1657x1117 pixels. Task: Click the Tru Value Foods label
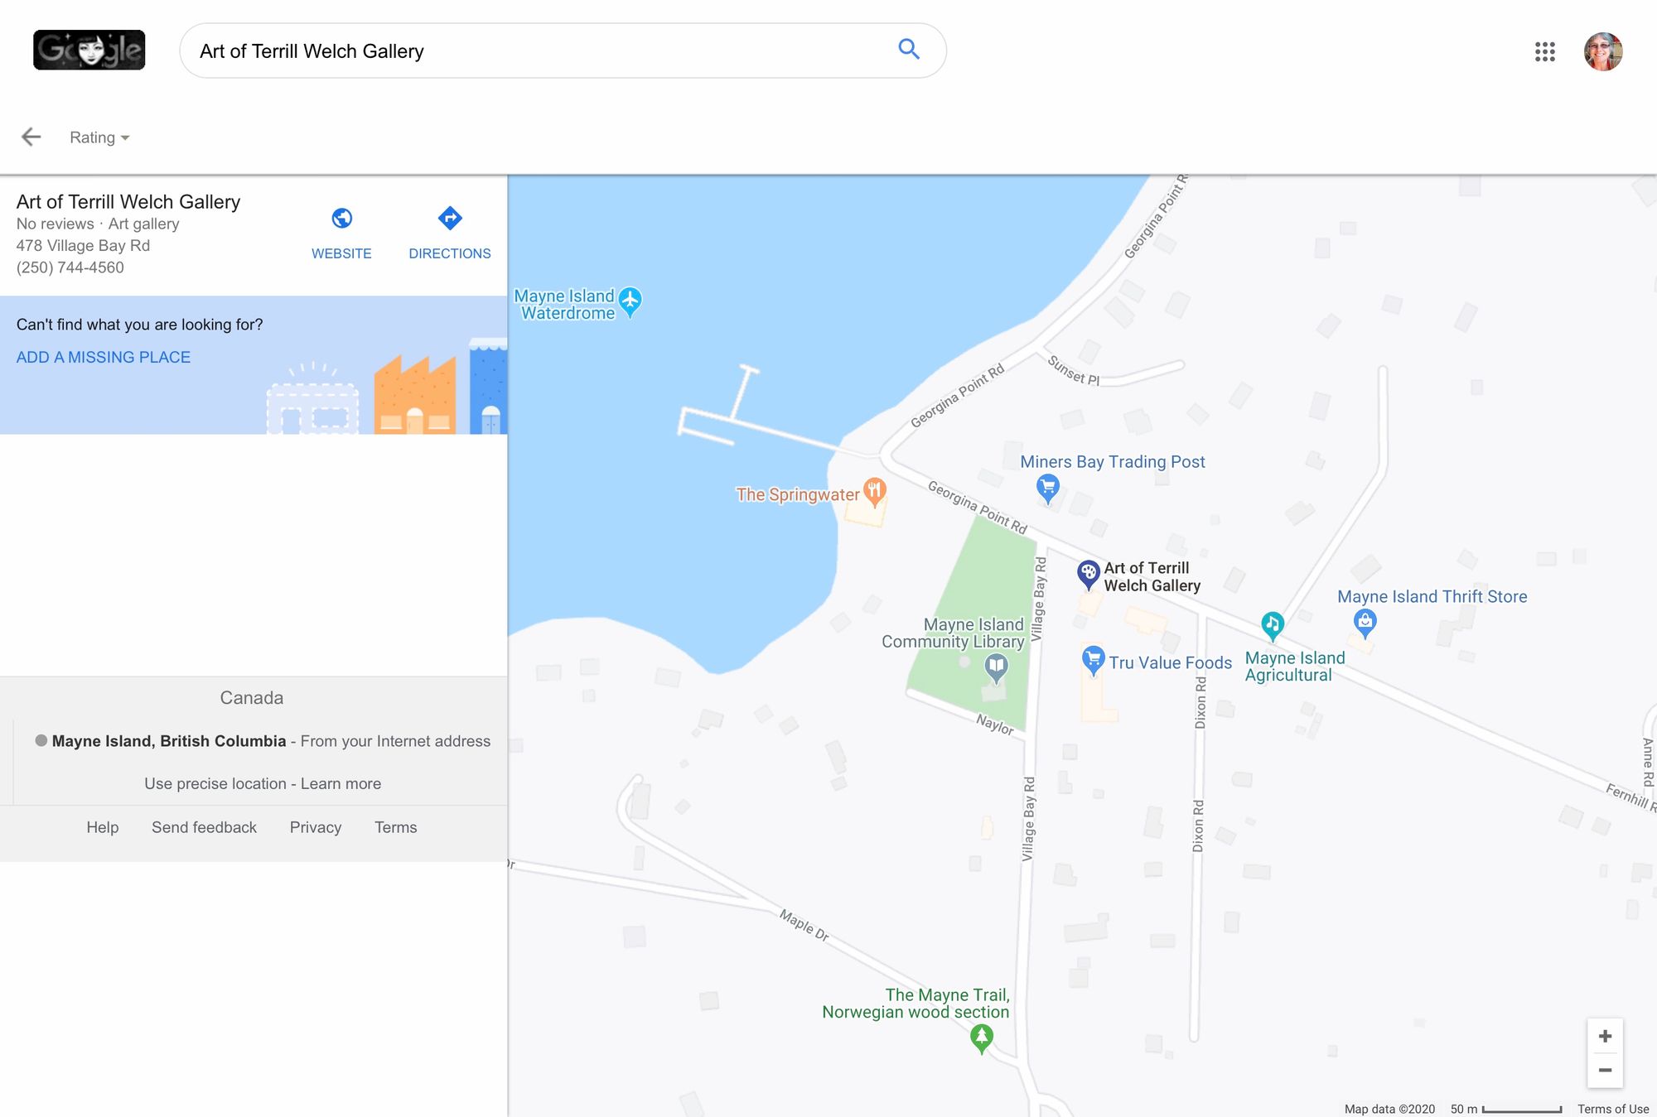click(1170, 663)
